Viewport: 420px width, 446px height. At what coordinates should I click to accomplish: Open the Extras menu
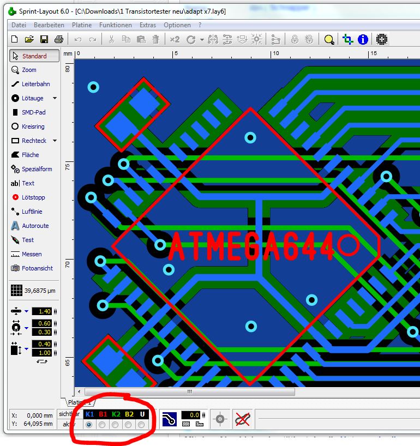click(148, 25)
